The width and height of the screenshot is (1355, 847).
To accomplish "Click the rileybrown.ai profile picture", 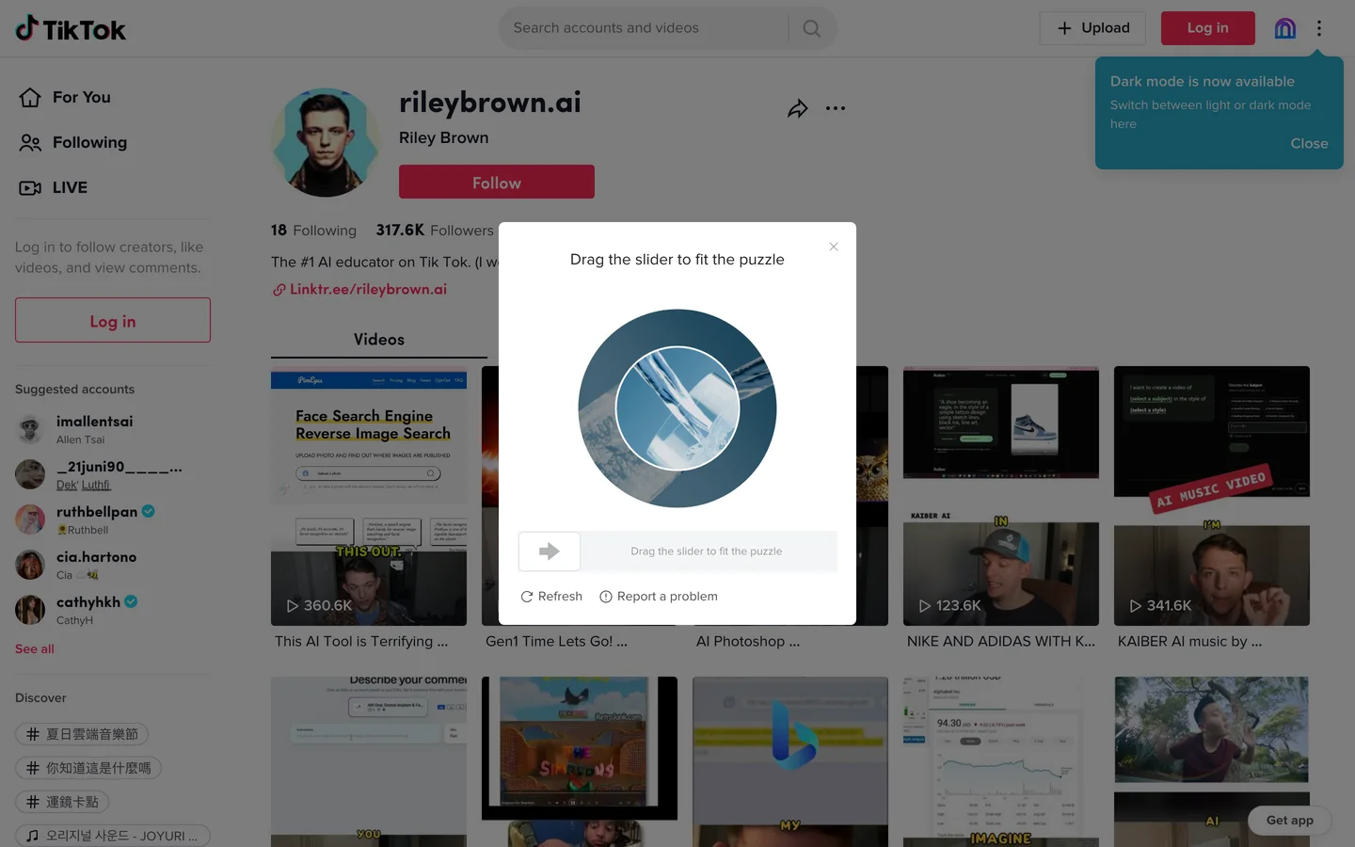I will [326, 142].
